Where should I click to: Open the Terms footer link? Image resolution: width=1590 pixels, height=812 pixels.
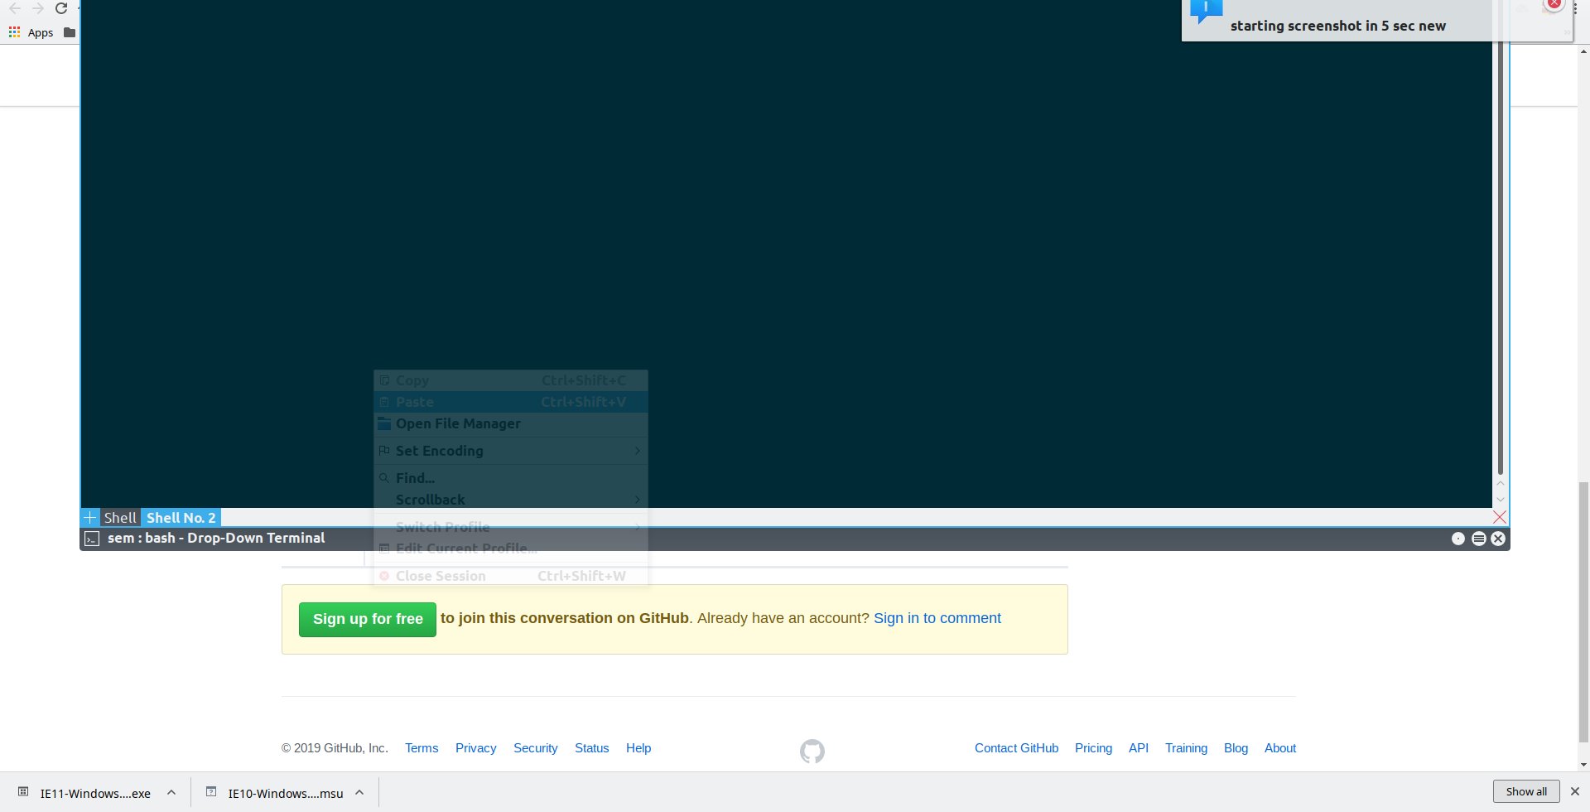[x=422, y=748]
